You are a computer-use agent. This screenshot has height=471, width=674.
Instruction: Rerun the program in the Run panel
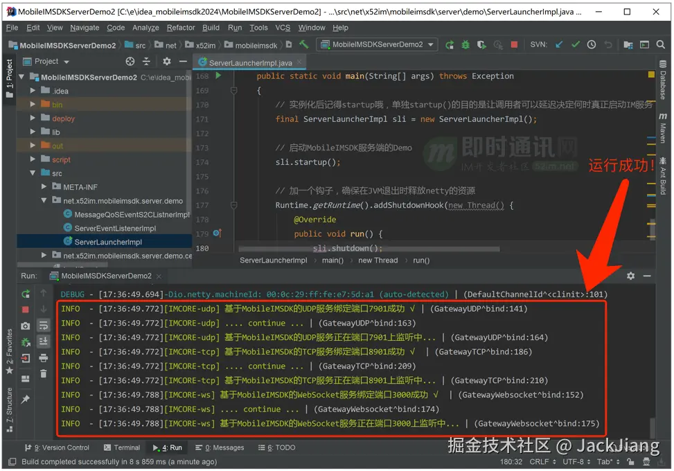[x=26, y=294]
